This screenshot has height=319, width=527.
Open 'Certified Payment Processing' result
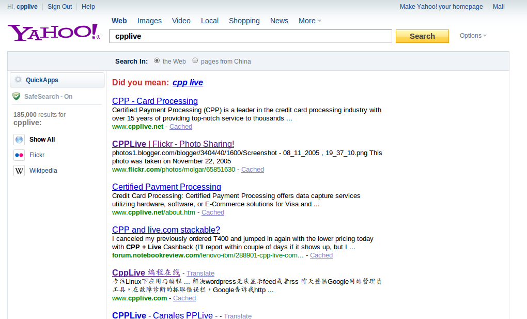click(x=167, y=187)
